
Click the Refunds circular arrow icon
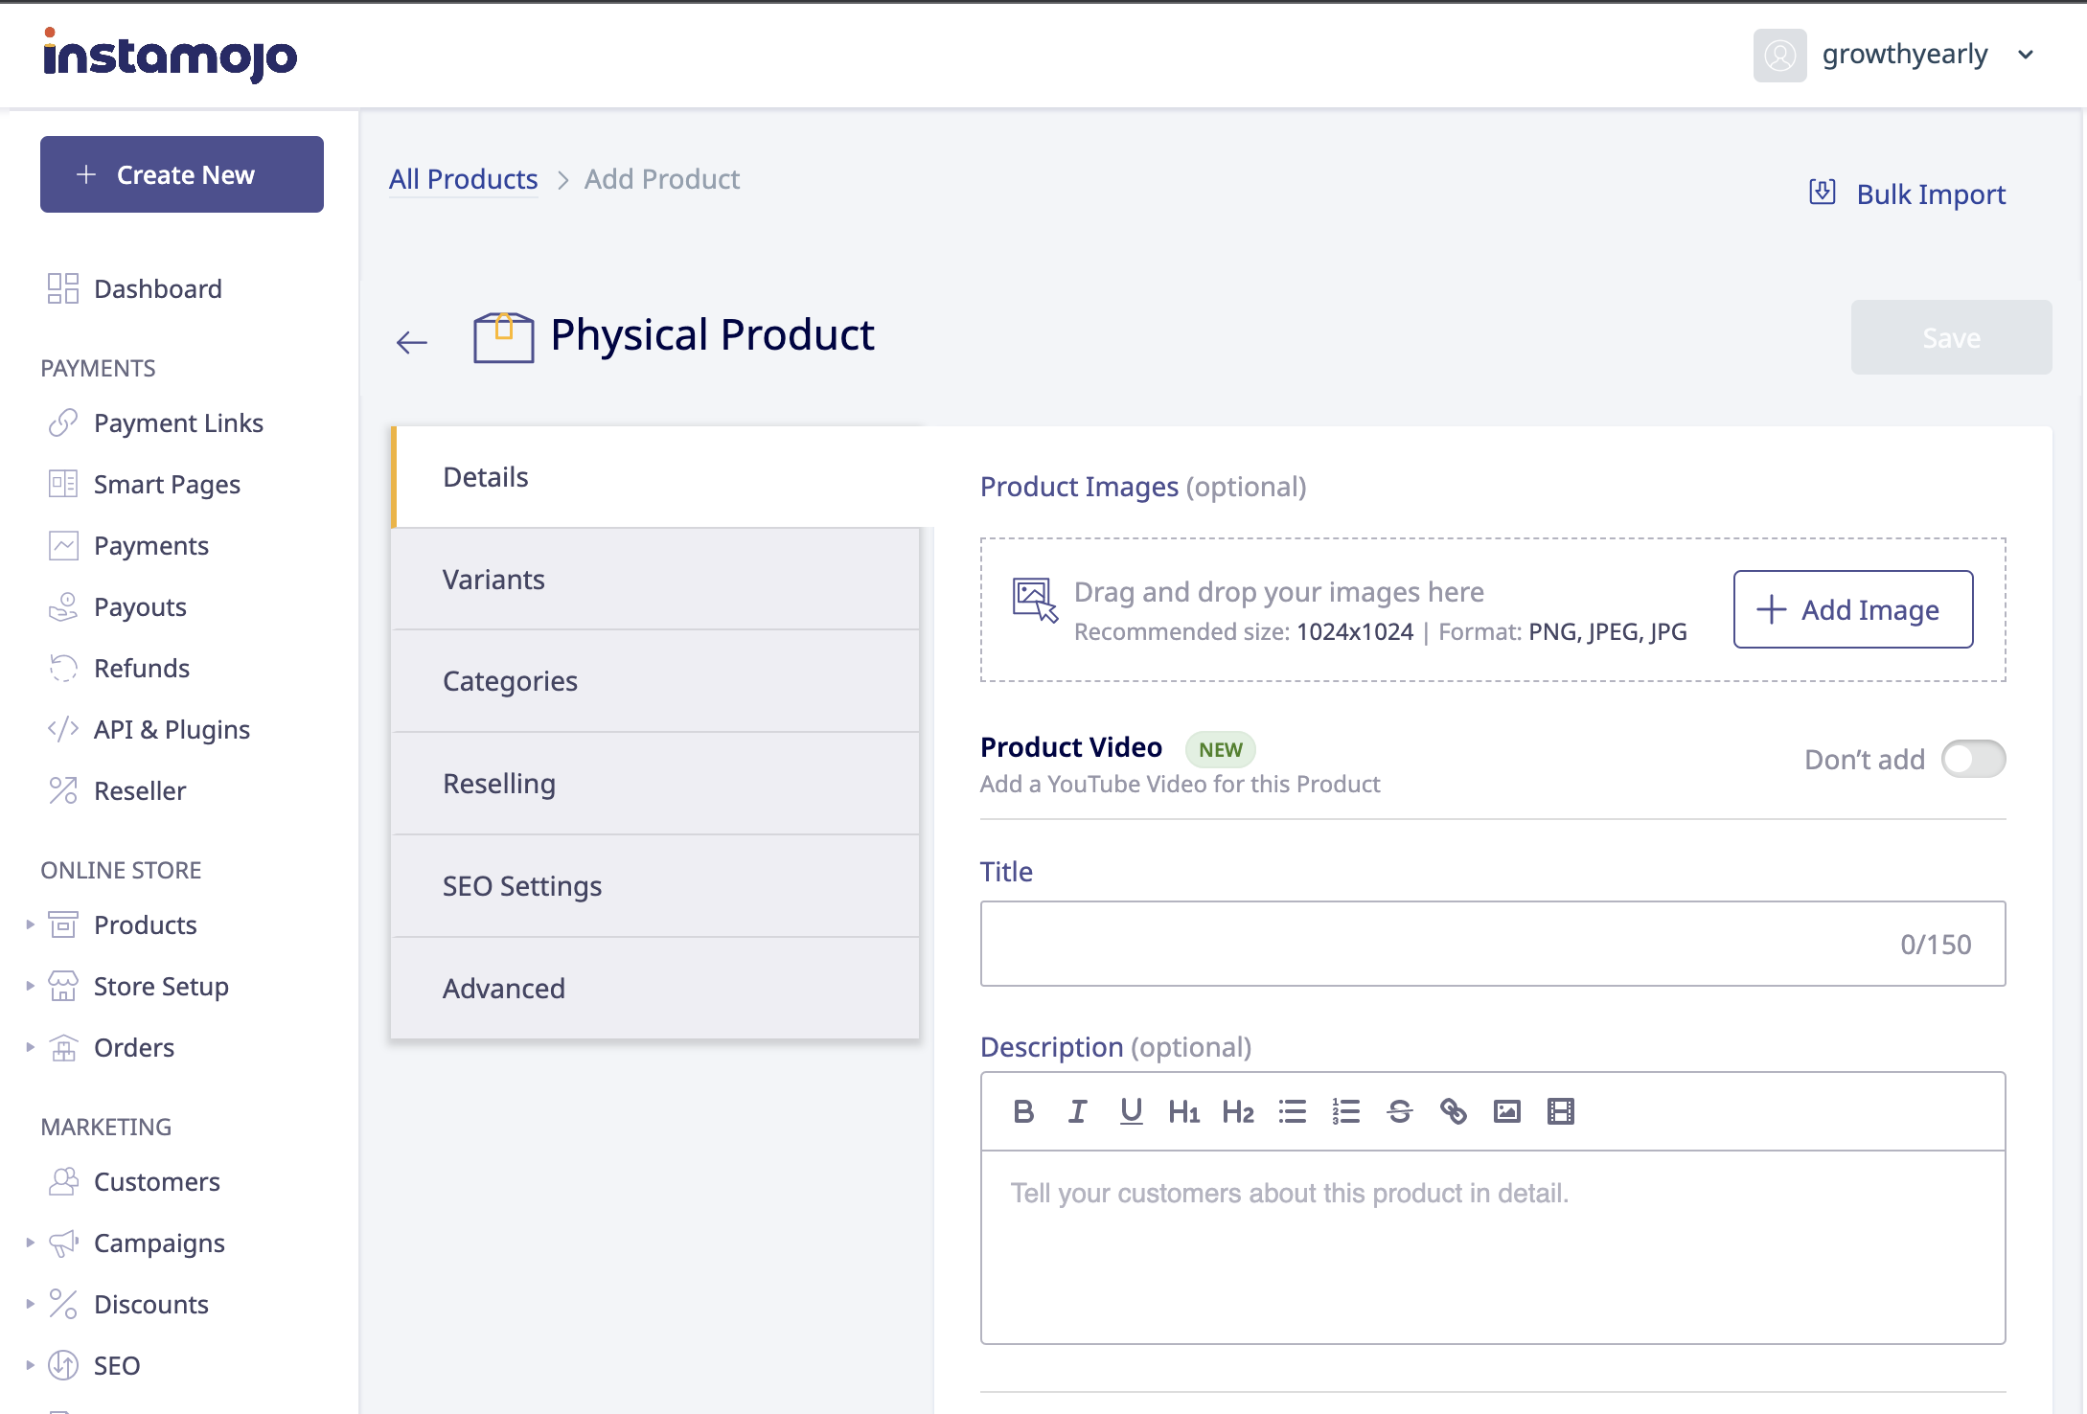pos(63,668)
